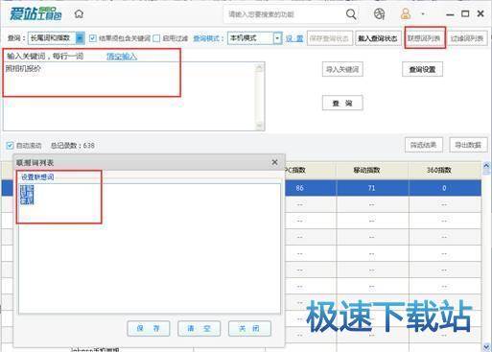492x352 pixels.
Task: Click the 设置 link next to query mode
Action: (294, 38)
